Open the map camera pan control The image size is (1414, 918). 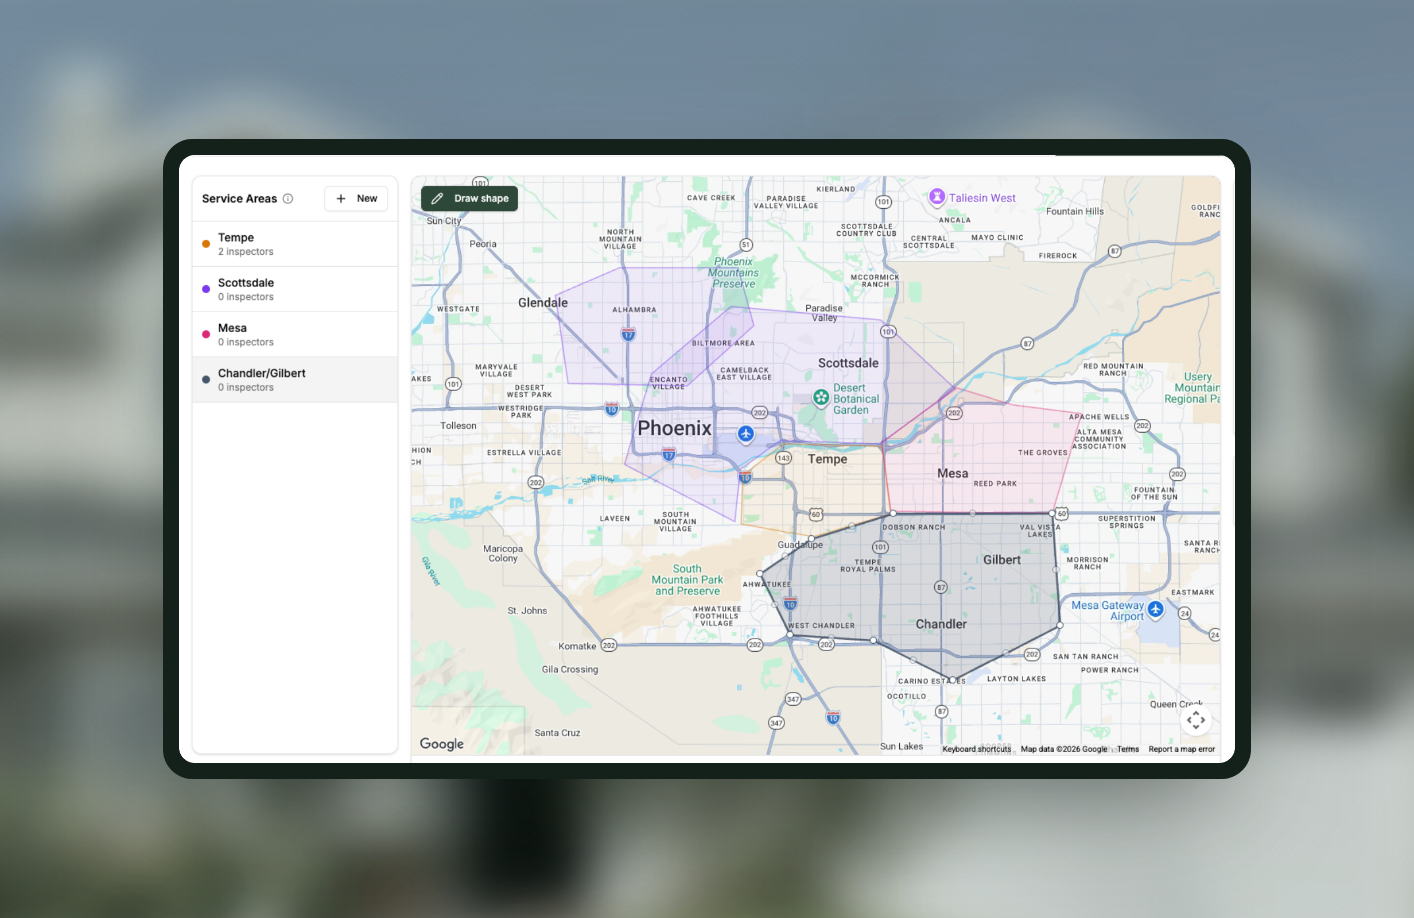pyautogui.click(x=1195, y=719)
